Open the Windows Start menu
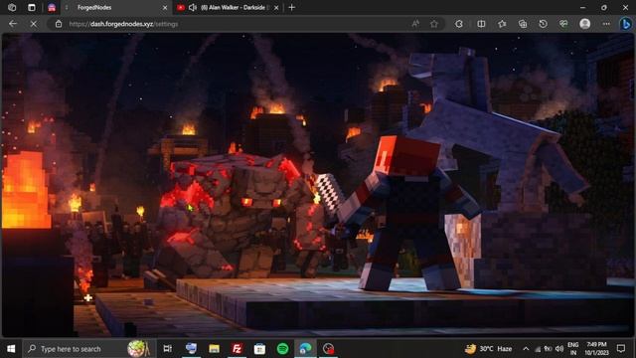 pyautogui.click(x=11, y=349)
